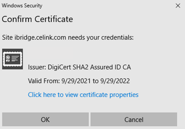Click the word Issuer: label
This screenshot has width=185, height=129.
click(x=37, y=67)
